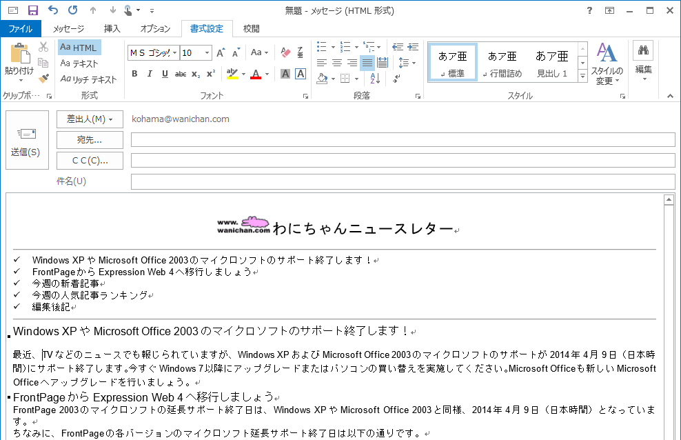Align text left
The height and width of the screenshot is (440, 681).
click(x=321, y=63)
